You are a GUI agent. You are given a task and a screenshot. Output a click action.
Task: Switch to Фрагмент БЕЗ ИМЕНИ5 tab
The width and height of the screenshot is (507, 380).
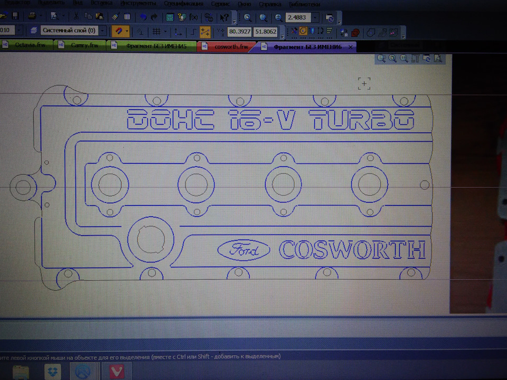(x=152, y=46)
